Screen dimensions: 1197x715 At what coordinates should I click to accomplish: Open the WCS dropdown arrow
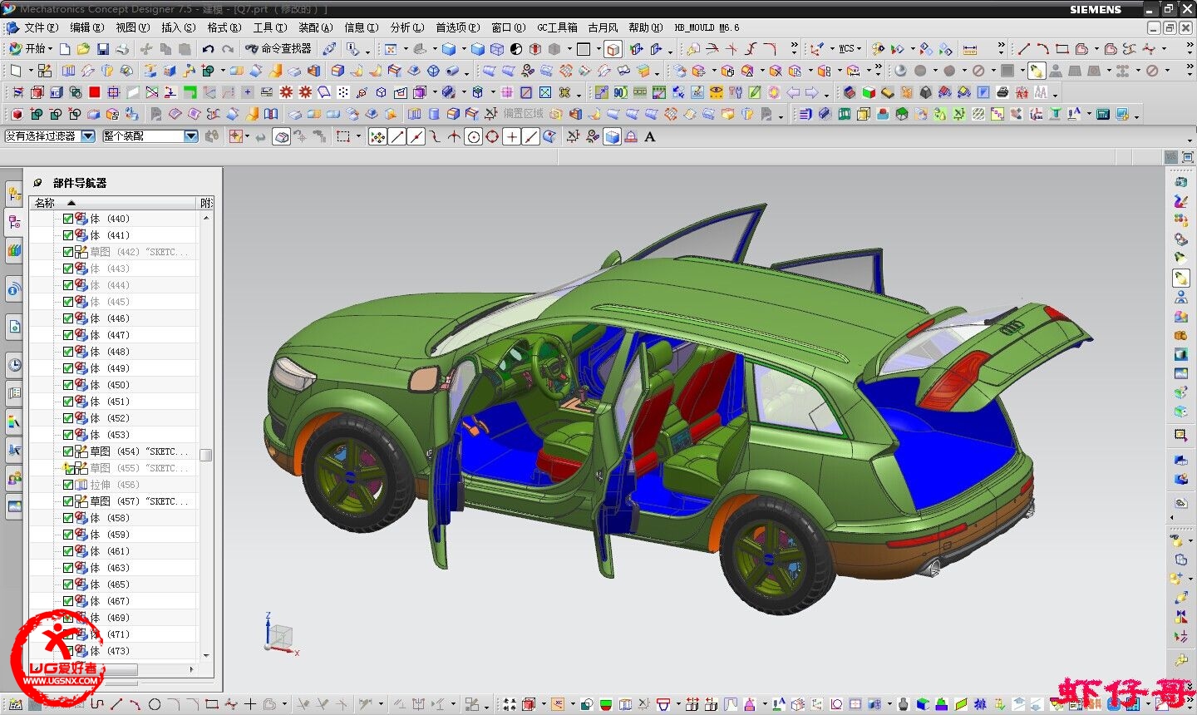click(859, 49)
